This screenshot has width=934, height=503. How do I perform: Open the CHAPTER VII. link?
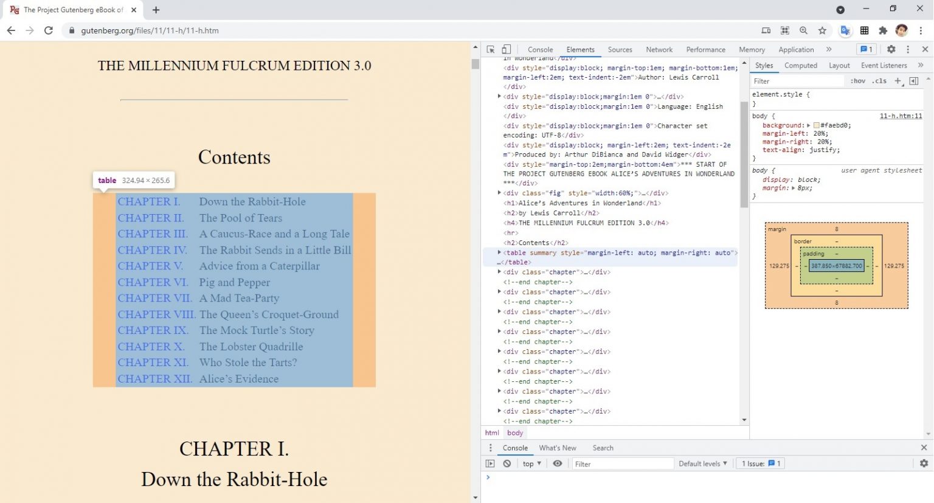pyautogui.click(x=154, y=298)
